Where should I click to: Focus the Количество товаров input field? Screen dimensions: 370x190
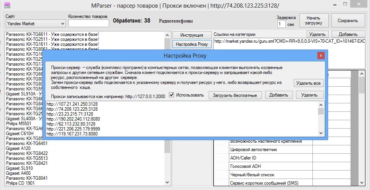89,23
